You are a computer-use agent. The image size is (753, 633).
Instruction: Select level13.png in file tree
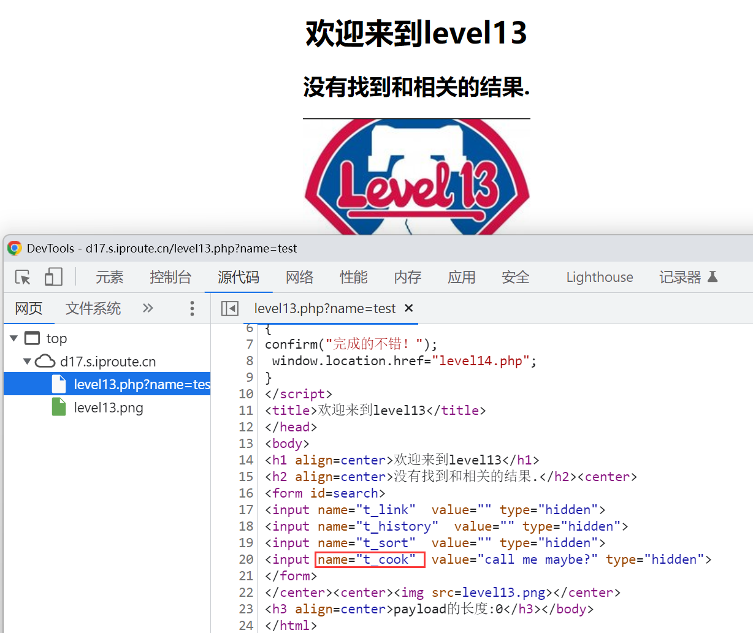point(108,407)
